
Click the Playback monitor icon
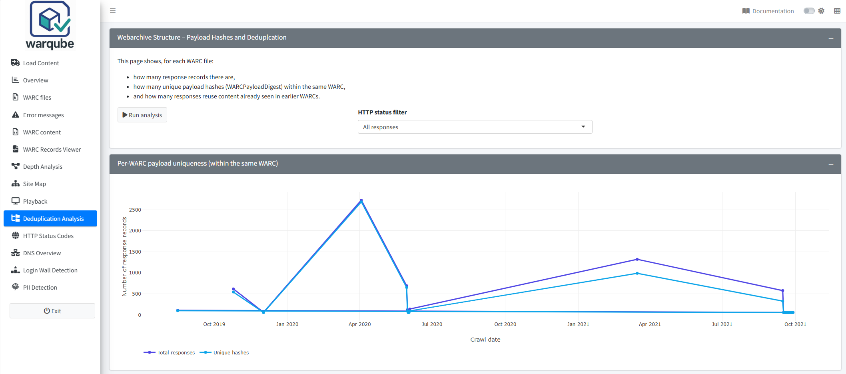(15, 201)
